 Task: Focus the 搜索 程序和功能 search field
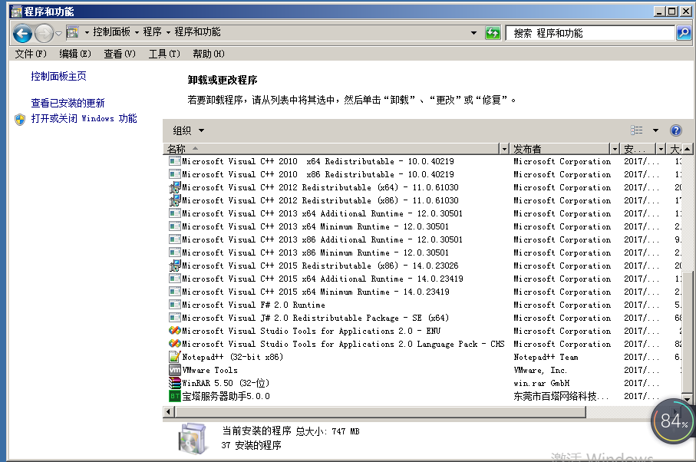(590, 33)
